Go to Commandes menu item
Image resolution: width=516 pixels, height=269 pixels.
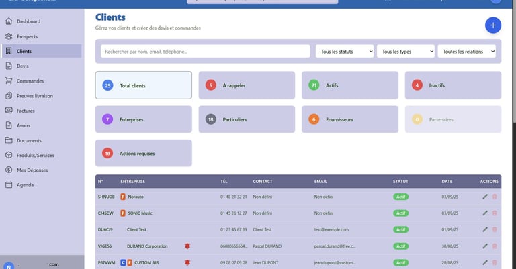[x=42, y=80]
